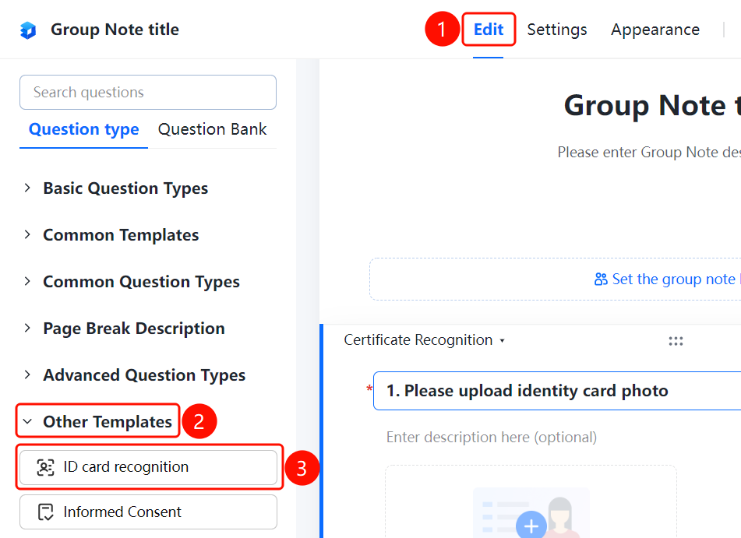Image resolution: width=741 pixels, height=538 pixels.
Task: Add Informed Consent template
Action: pyautogui.click(x=148, y=512)
